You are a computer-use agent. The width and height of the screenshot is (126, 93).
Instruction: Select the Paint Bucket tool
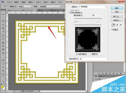[x=3, y=53]
